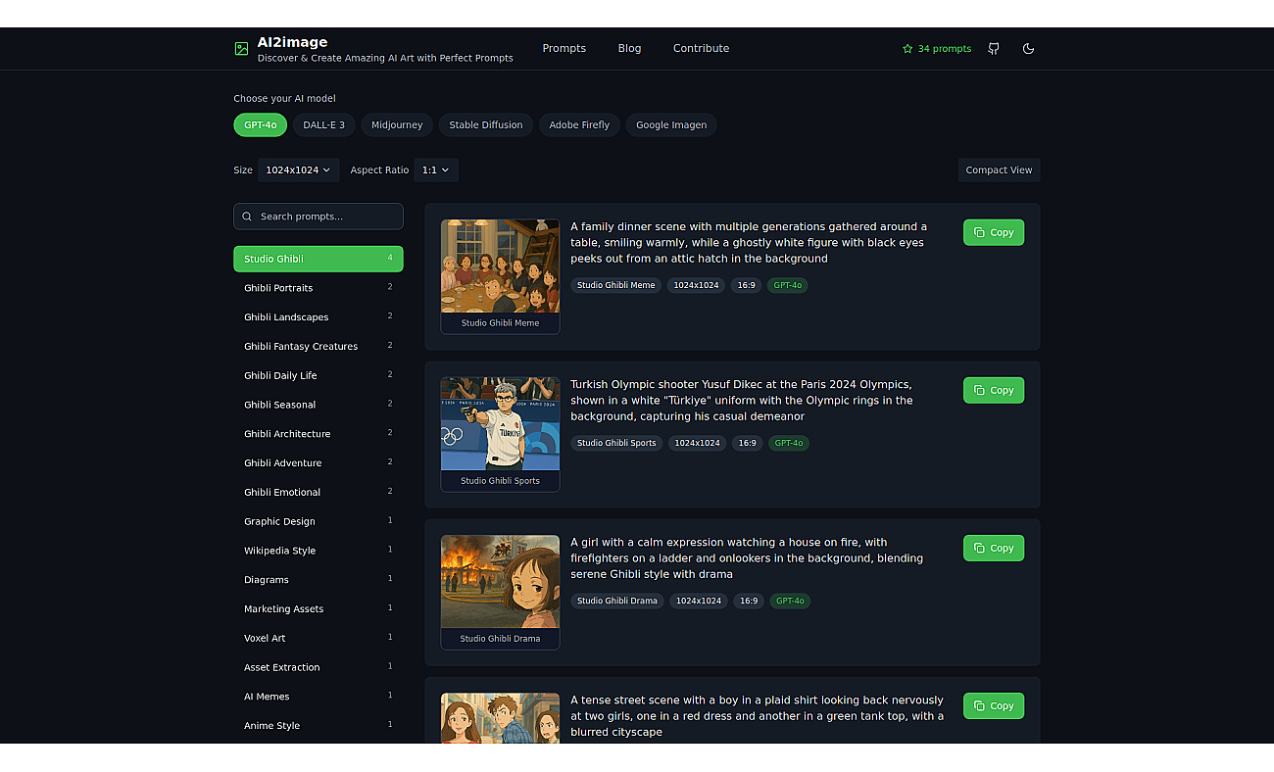Image resolution: width=1274 pixels, height=772 pixels.
Task: Select the Google Imagen model chip
Action: point(671,125)
